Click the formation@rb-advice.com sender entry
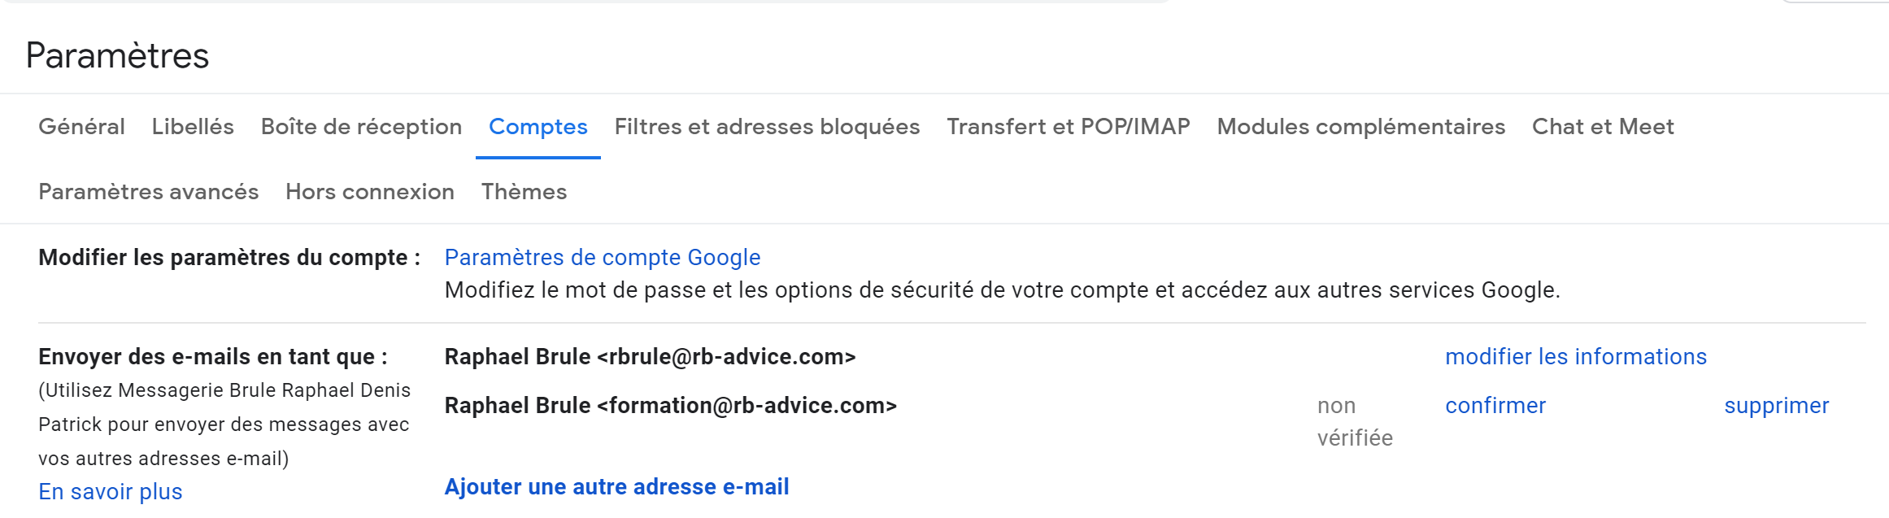1889x518 pixels. (x=670, y=406)
